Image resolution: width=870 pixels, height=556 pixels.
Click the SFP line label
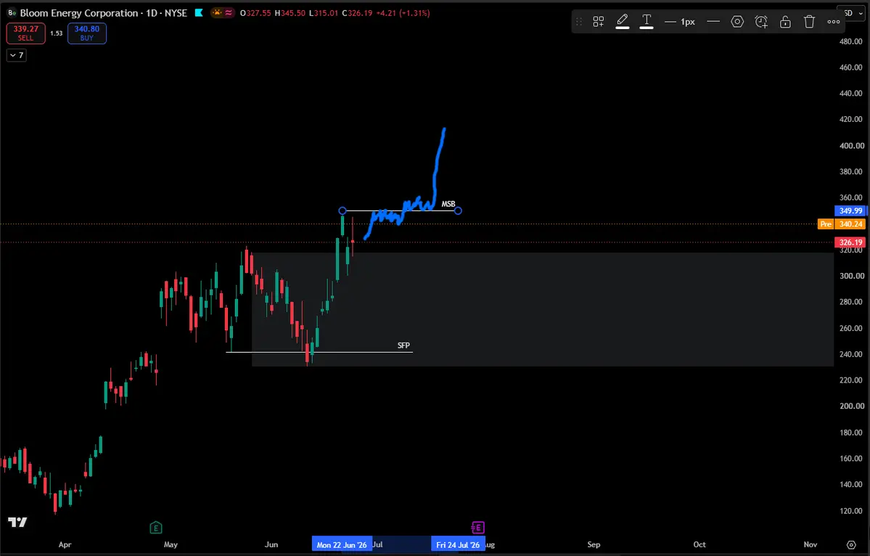tap(403, 346)
